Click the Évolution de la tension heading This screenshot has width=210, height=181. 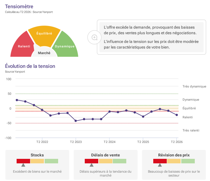[30, 66]
